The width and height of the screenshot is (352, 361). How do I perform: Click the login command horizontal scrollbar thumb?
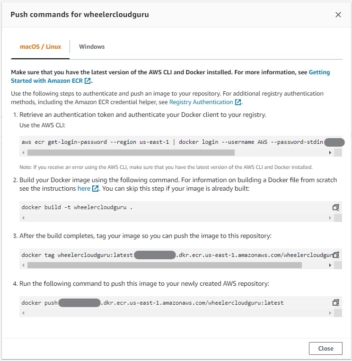pos(131,153)
